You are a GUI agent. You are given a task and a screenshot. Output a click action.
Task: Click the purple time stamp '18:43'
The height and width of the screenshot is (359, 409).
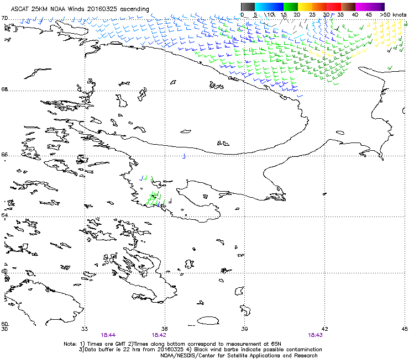tap(315, 335)
